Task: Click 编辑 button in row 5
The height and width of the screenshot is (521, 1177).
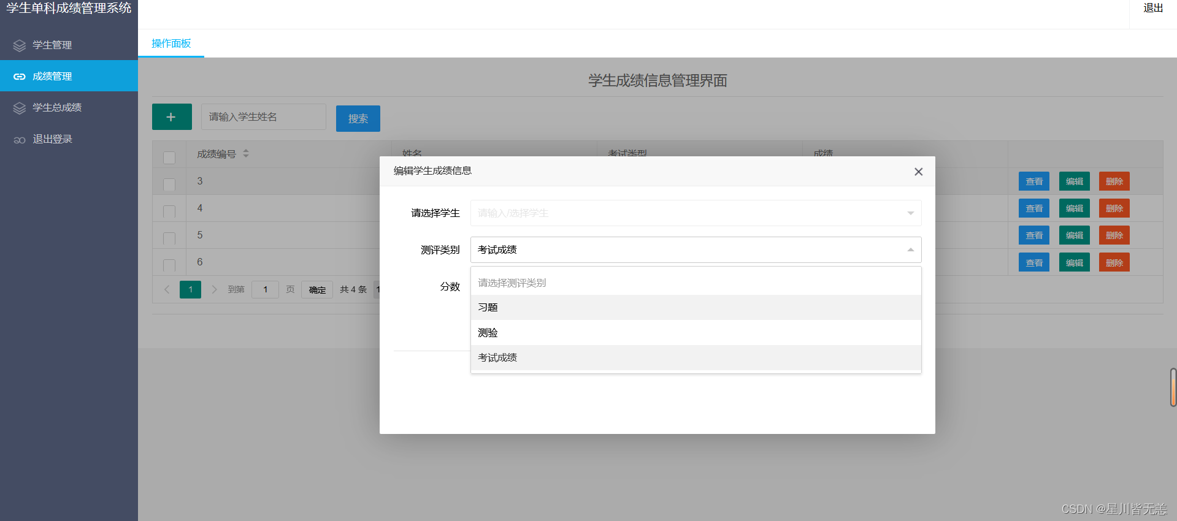Action: 1075,235
